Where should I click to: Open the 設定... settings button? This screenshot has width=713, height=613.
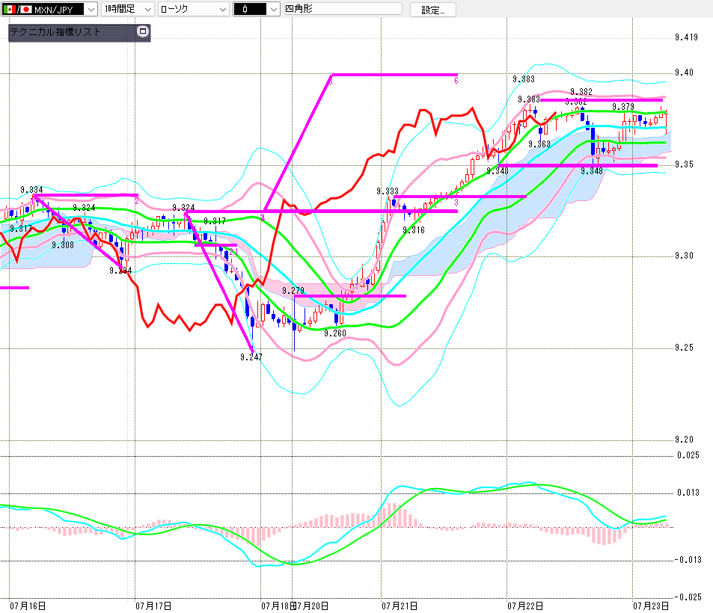click(433, 10)
